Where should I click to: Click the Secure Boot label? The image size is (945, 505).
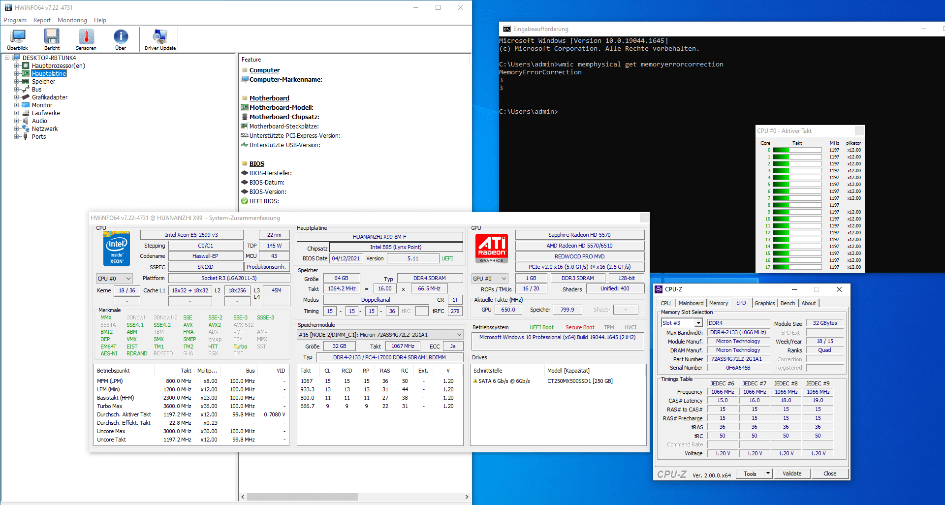pyautogui.click(x=580, y=327)
